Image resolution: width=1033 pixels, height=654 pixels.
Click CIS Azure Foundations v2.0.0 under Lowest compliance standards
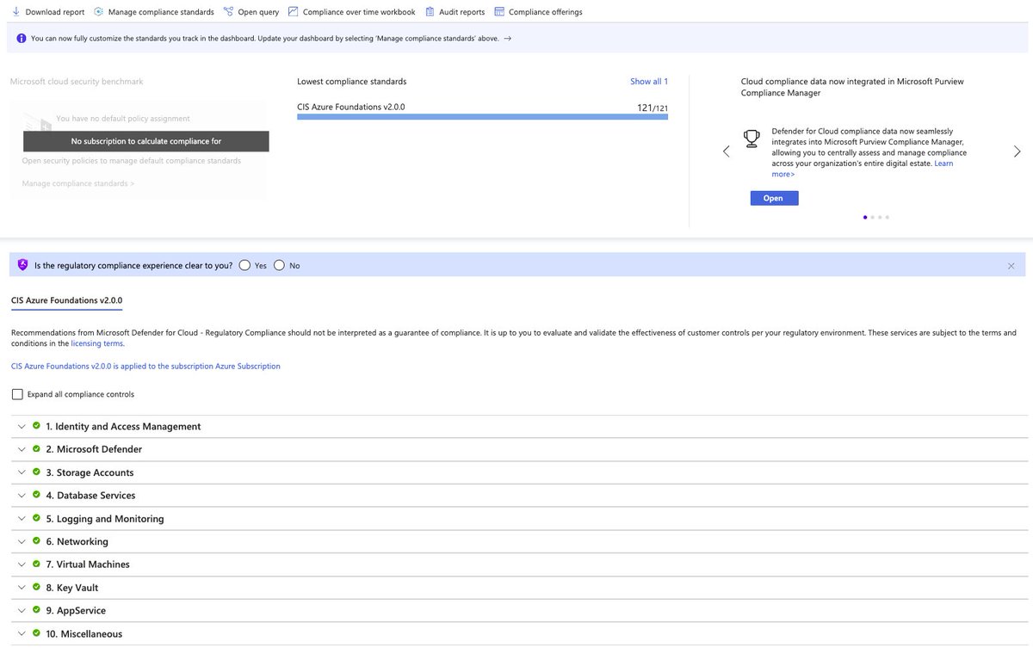pyautogui.click(x=350, y=107)
